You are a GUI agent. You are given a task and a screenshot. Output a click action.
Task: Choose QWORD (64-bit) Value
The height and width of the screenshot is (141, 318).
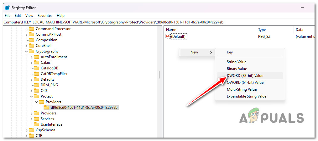[x=250, y=83]
